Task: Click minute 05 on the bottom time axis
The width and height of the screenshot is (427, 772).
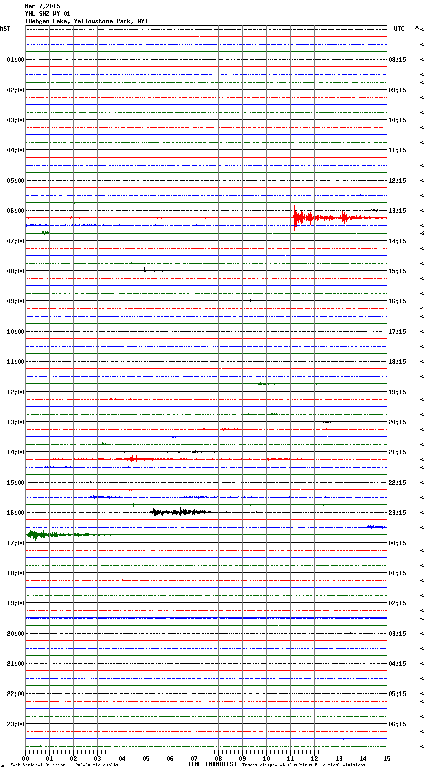Action: pos(146,758)
